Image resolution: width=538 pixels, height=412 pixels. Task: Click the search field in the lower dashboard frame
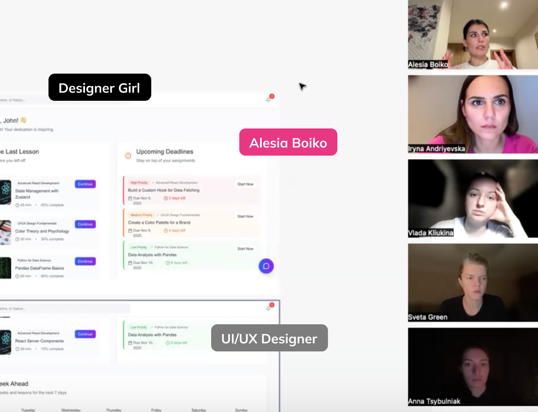(x=63, y=309)
